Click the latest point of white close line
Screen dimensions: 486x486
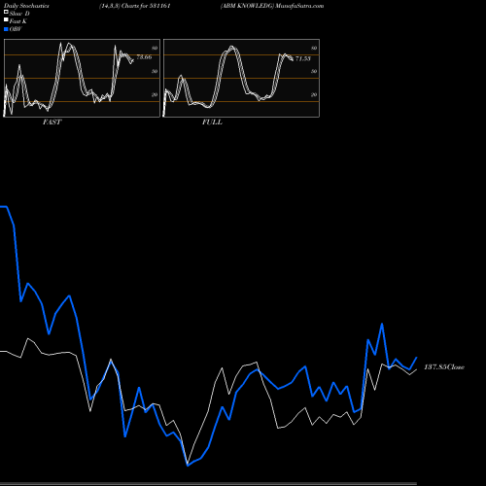click(417, 369)
